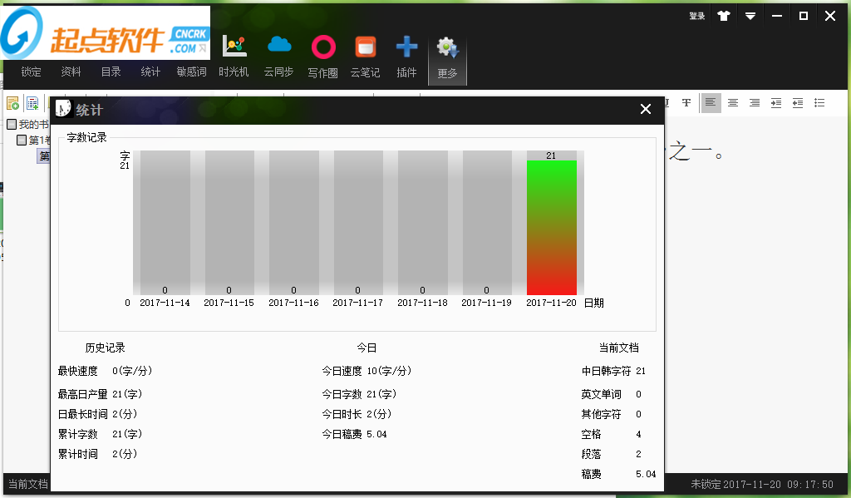
Task: Click the 云同步 cloud sync icon
Action: tap(278, 57)
